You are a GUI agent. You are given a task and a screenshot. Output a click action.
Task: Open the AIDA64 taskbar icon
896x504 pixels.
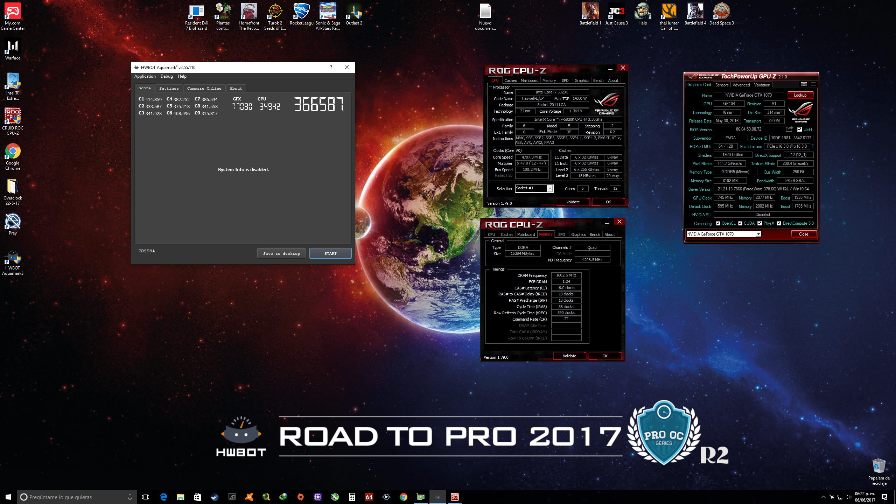click(x=369, y=497)
